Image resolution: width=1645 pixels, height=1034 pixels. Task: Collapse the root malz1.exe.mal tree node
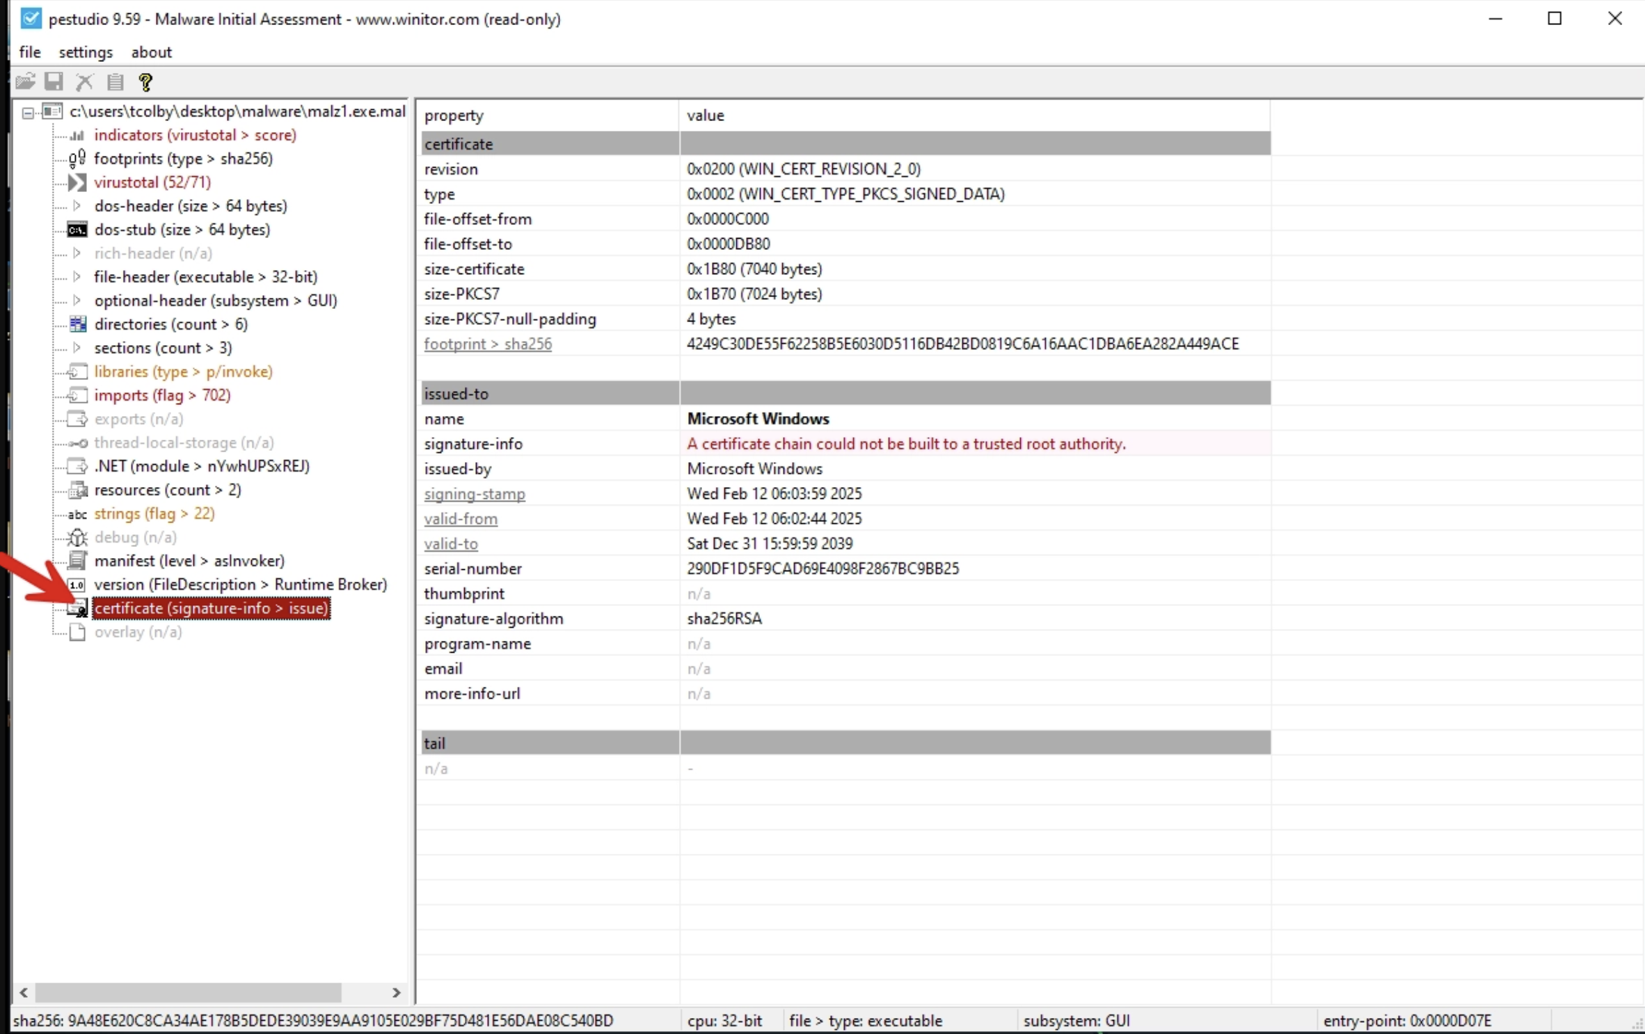28,112
